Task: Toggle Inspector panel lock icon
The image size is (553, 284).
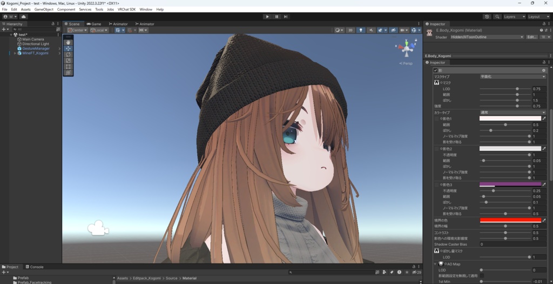Action: coord(544,24)
